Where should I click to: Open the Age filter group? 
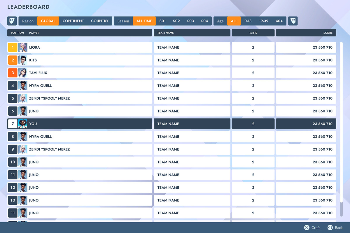220,21
